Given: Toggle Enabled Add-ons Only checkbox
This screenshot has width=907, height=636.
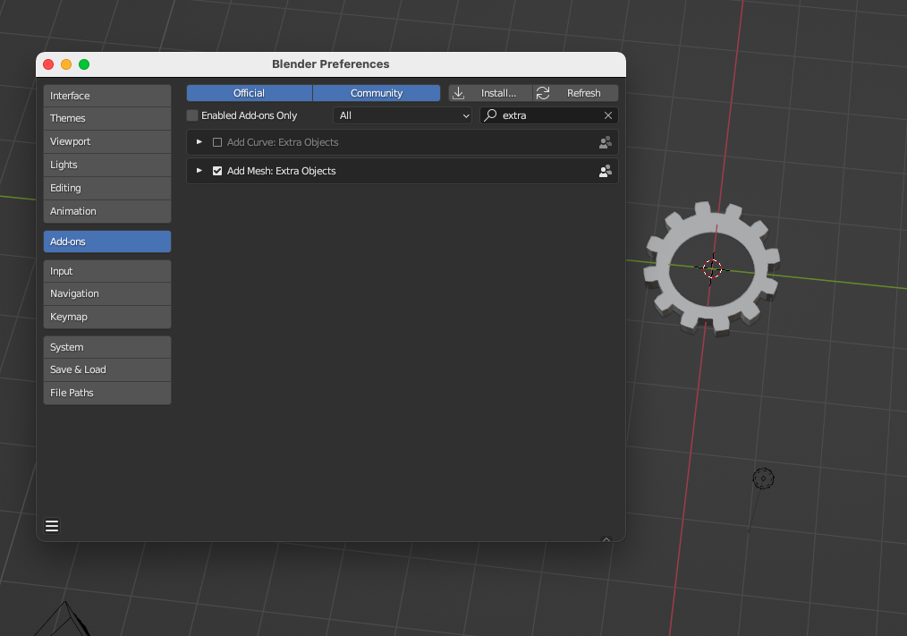Looking at the screenshot, I should click(x=192, y=115).
